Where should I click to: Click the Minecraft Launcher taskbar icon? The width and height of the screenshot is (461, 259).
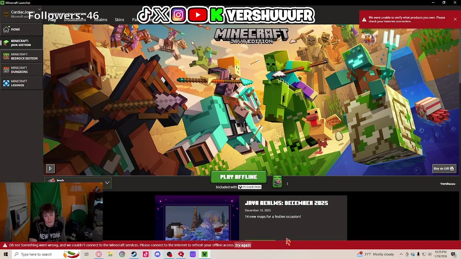[204, 254]
